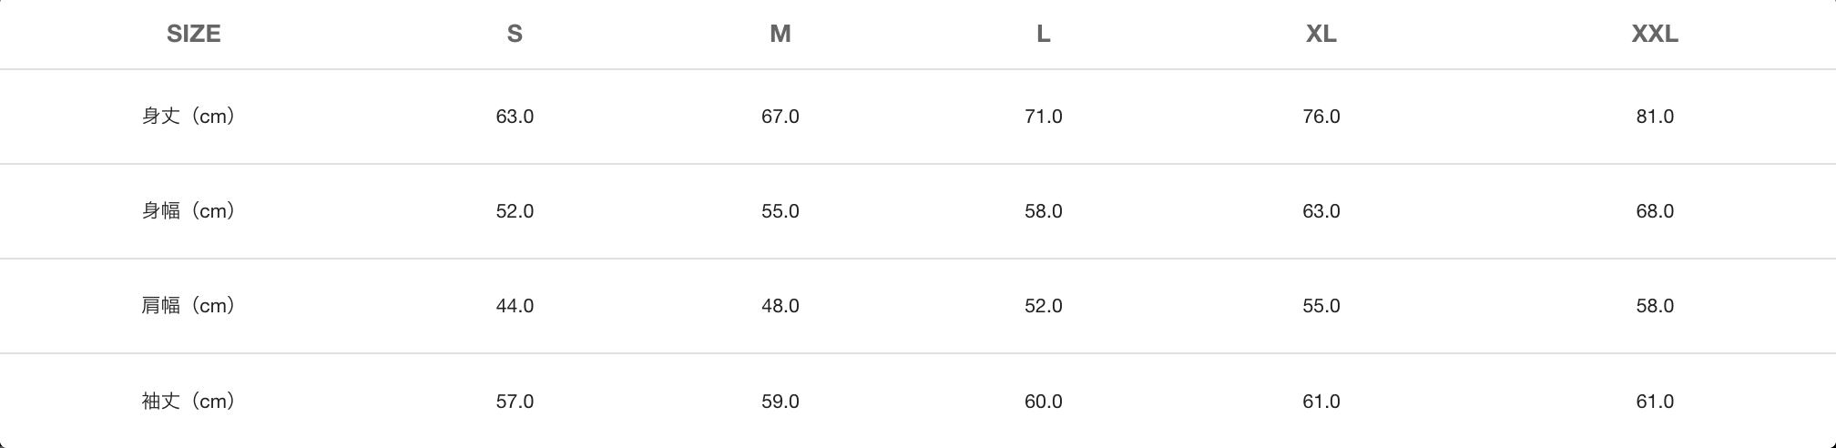Select the 袖丈（cm） row label
This screenshot has width=1836, height=448.
point(189,402)
